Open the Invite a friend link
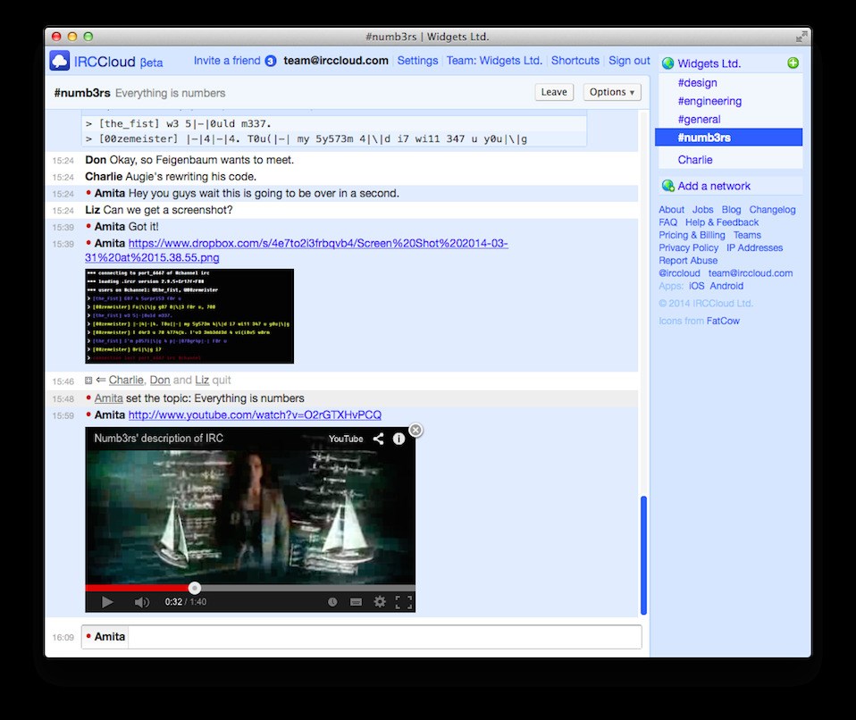The image size is (856, 720). (227, 61)
